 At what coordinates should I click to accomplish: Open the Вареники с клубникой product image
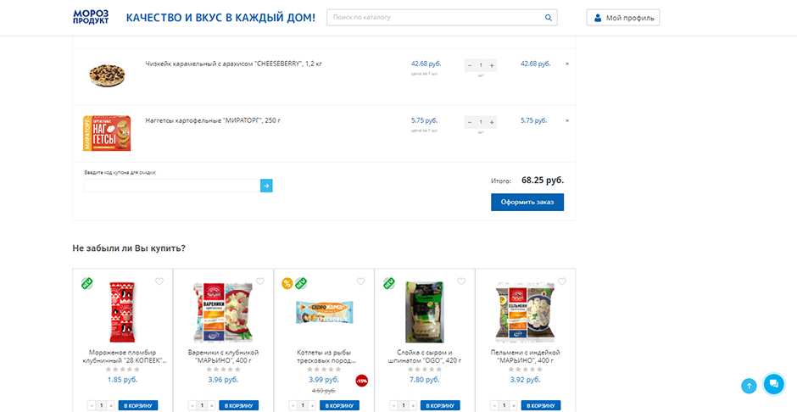click(223, 312)
